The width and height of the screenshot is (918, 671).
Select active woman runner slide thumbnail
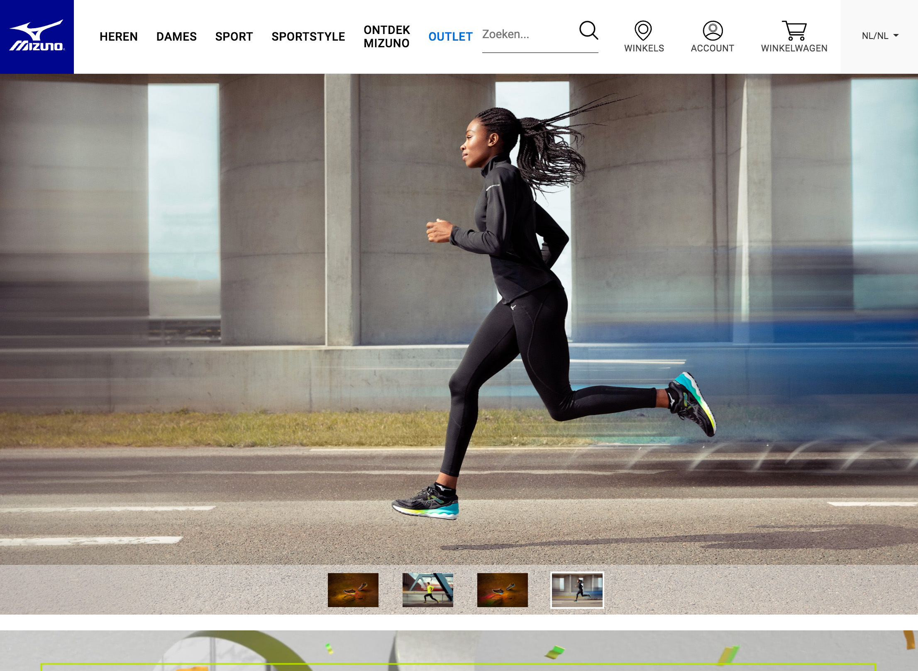click(577, 590)
